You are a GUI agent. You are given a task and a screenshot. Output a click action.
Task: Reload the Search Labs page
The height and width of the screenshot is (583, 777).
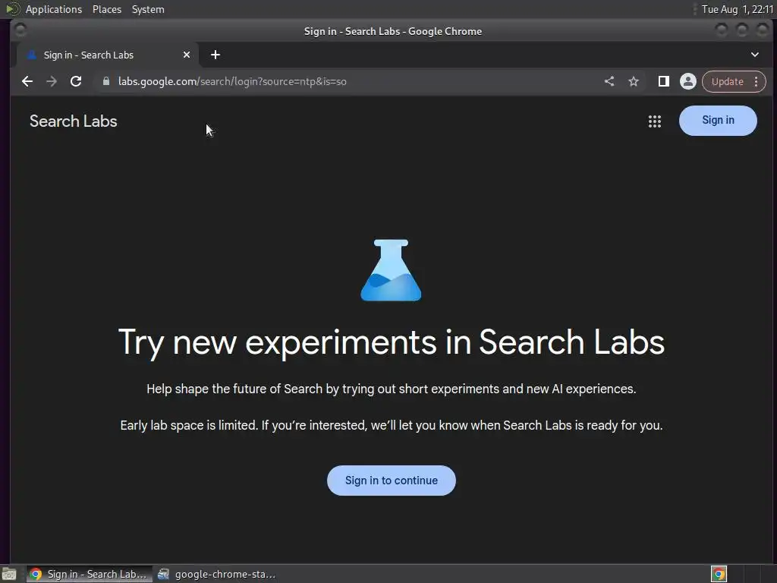click(76, 81)
